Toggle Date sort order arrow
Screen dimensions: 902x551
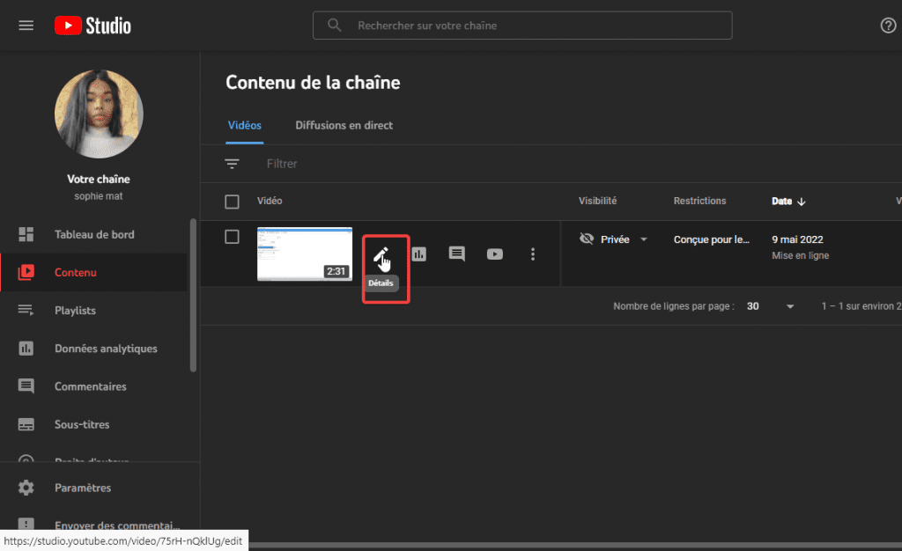tap(802, 201)
